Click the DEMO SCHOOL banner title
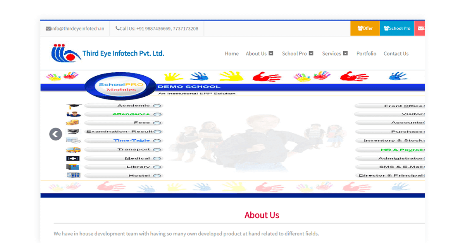 tap(189, 87)
